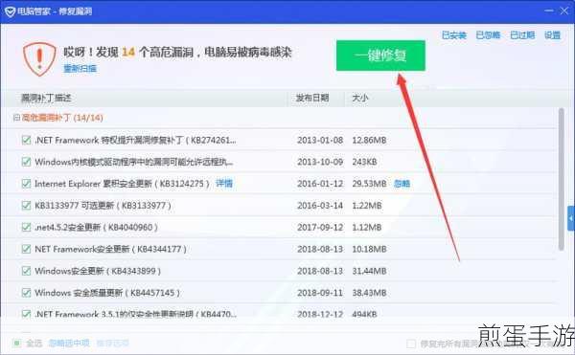Click the date 2018-09-11 cell
Screen dimensions: 575x355
[320, 293]
